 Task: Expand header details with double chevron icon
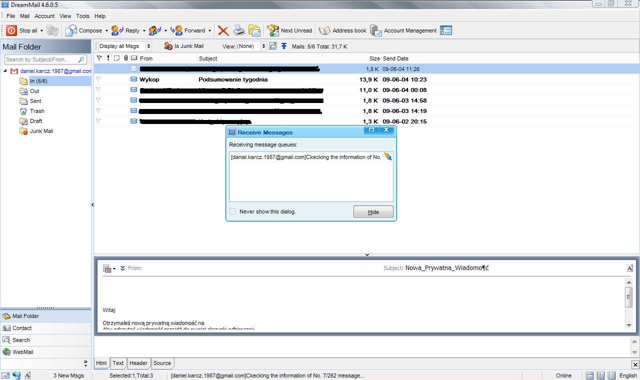123,268
